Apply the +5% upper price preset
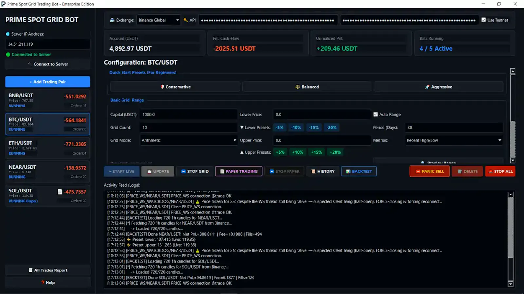The height and width of the screenshot is (294, 524). click(x=280, y=152)
